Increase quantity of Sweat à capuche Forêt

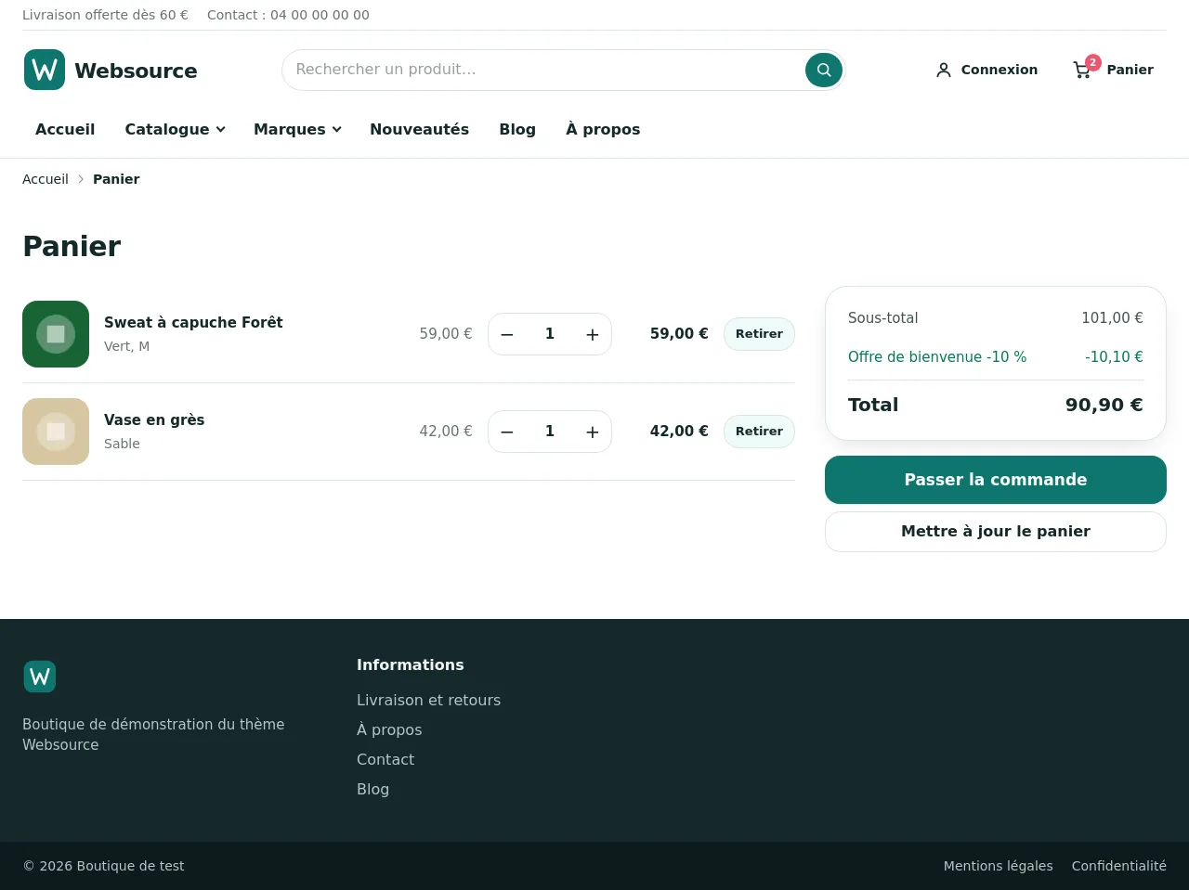[593, 334]
